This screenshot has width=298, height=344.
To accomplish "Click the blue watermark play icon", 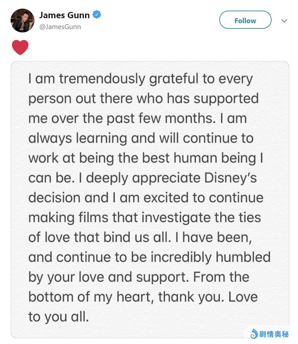I will (254, 334).
